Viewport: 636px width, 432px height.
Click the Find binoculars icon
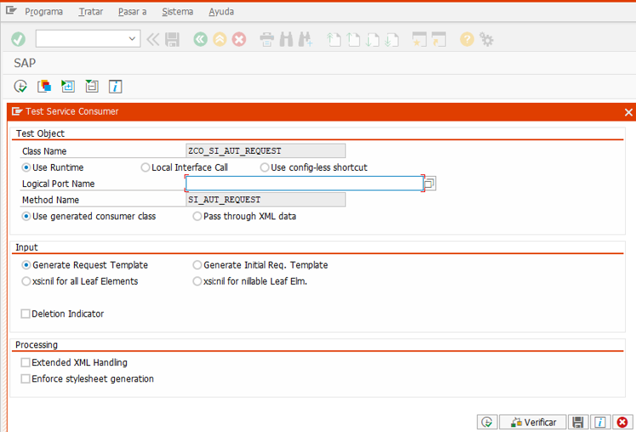coord(286,39)
